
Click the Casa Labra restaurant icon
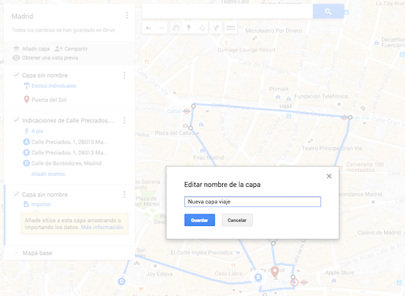233,266
